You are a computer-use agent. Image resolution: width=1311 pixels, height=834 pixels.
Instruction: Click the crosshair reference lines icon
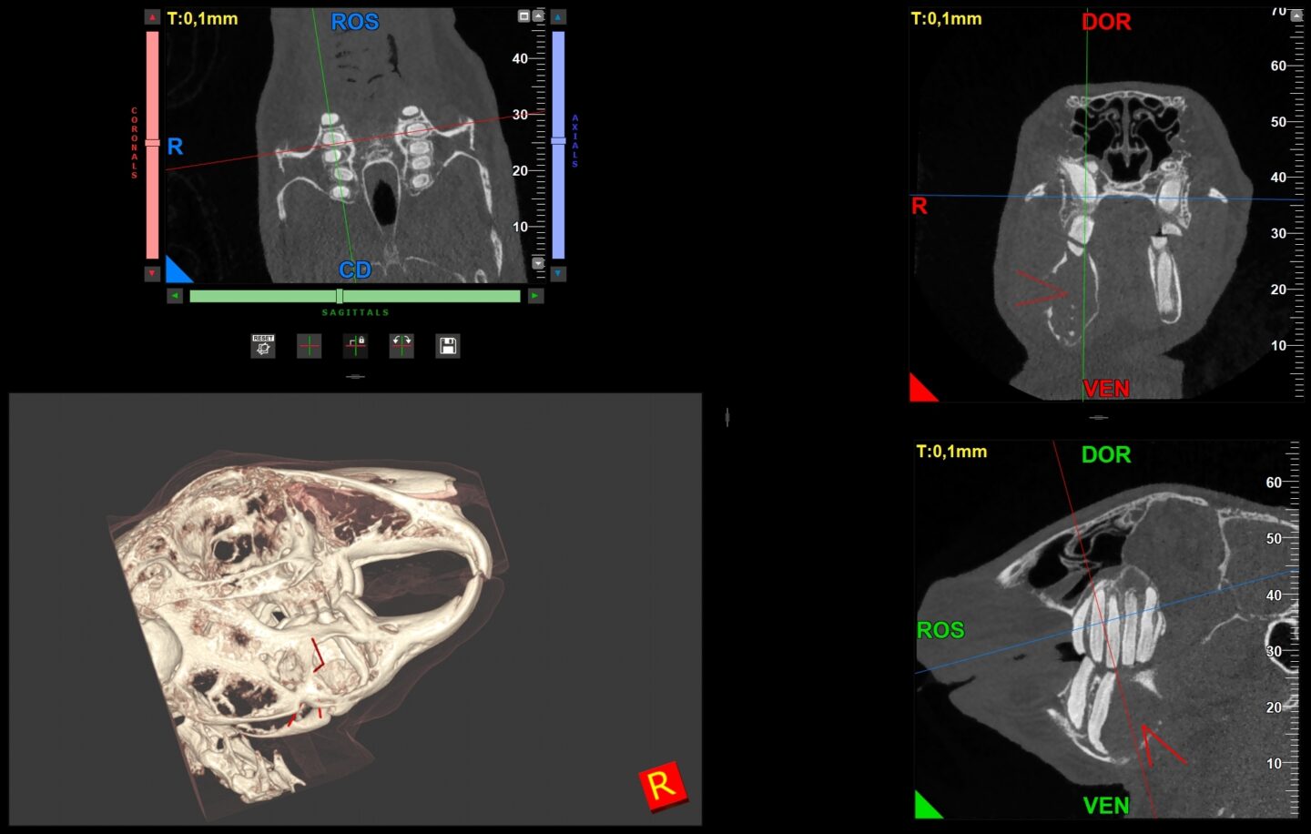[x=310, y=346]
